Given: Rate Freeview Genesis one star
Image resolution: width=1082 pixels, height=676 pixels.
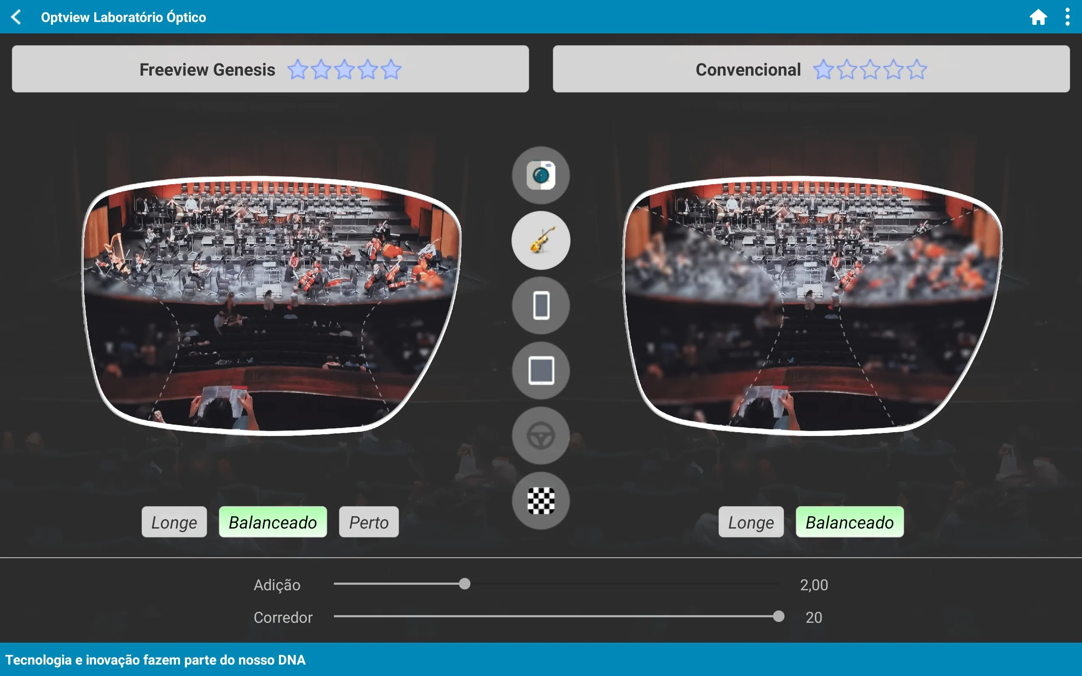Looking at the screenshot, I should click(298, 69).
